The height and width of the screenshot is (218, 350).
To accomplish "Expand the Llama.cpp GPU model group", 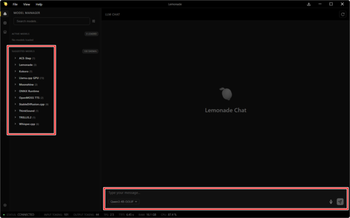I will point(29,78).
